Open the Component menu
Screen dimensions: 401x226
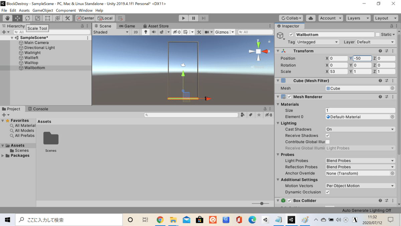point(66,10)
